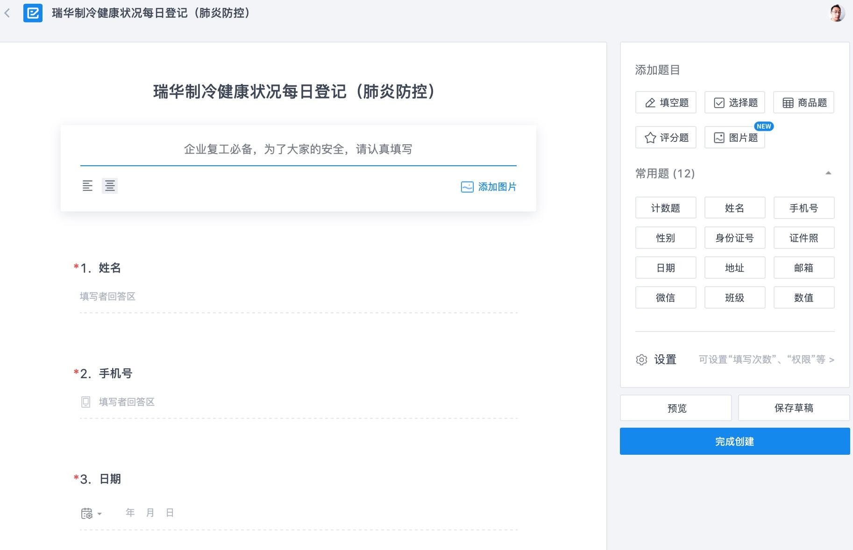Add a 填空题 question
Viewport: 853px width, 550px height.
point(666,103)
